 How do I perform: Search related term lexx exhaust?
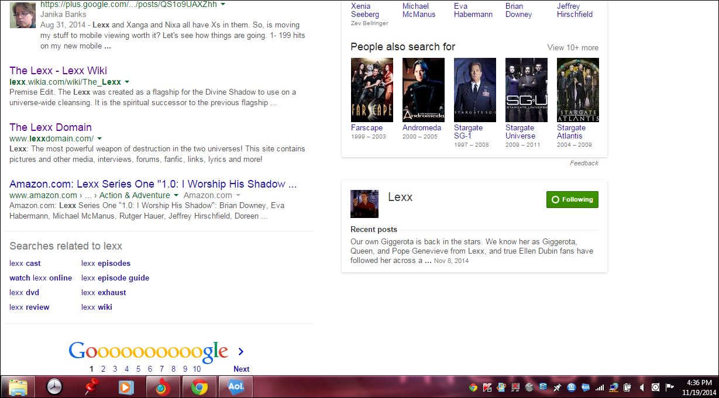pos(104,292)
